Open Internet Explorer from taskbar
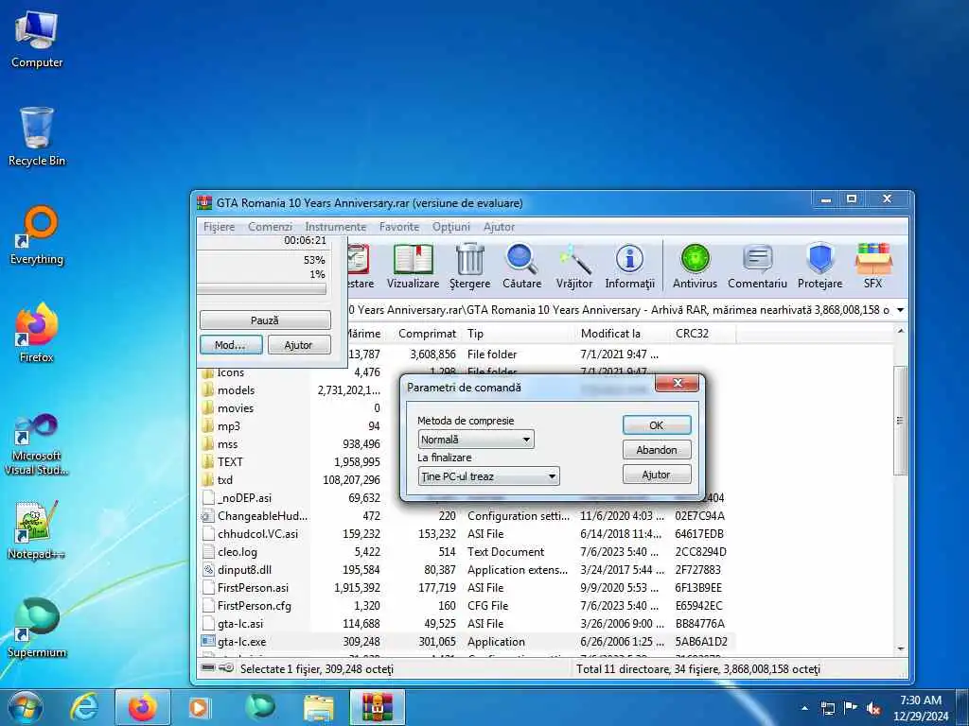The height and width of the screenshot is (726, 969). 84,707
